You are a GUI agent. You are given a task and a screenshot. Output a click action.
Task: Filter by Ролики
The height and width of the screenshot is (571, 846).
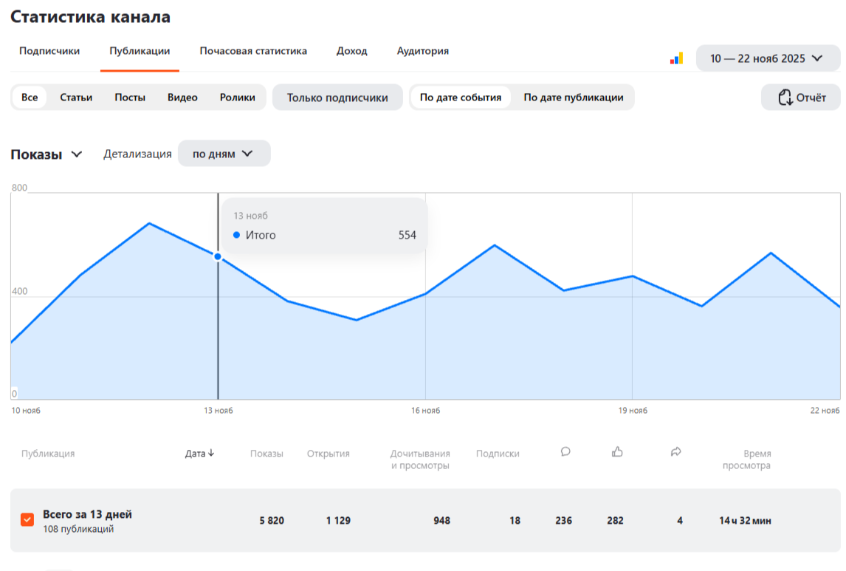click(x=238, y=98)
